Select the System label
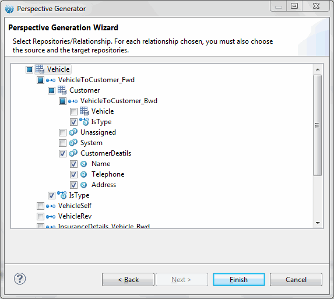 coord(92,143)
